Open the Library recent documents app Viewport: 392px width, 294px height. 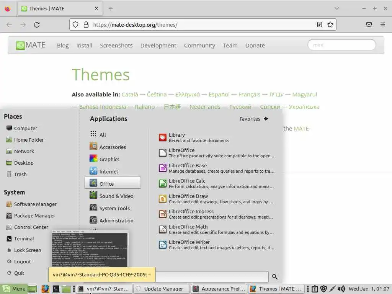click(x=217, y=137)
